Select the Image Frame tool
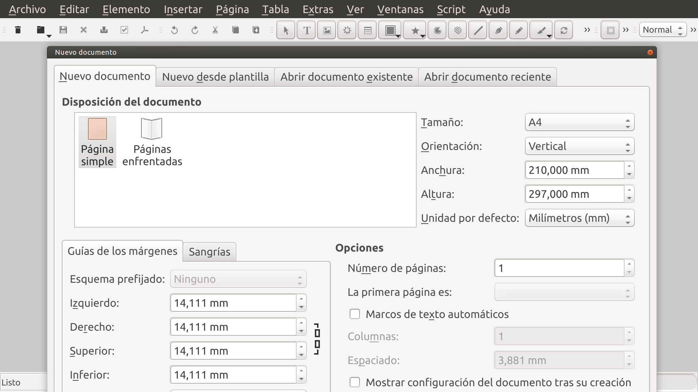This screenshot has width=698, height=392. click(327, 30)
